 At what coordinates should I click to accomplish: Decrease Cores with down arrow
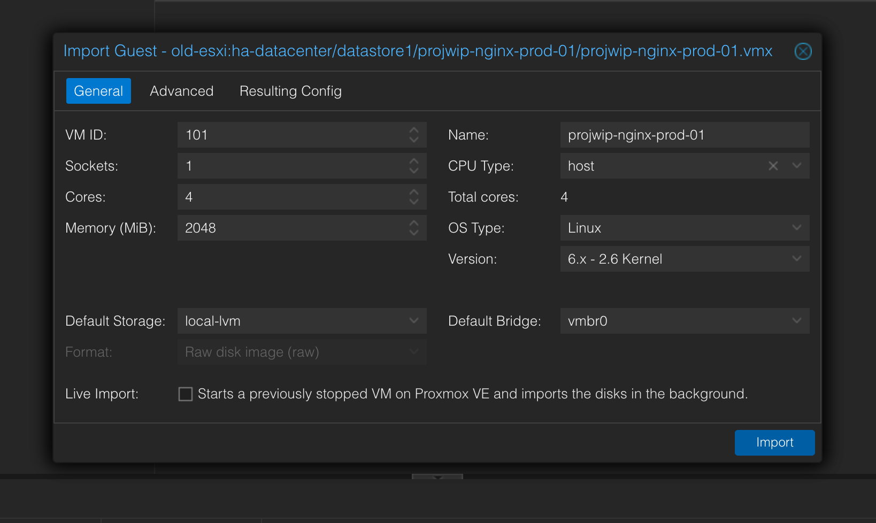coord(414,202)
